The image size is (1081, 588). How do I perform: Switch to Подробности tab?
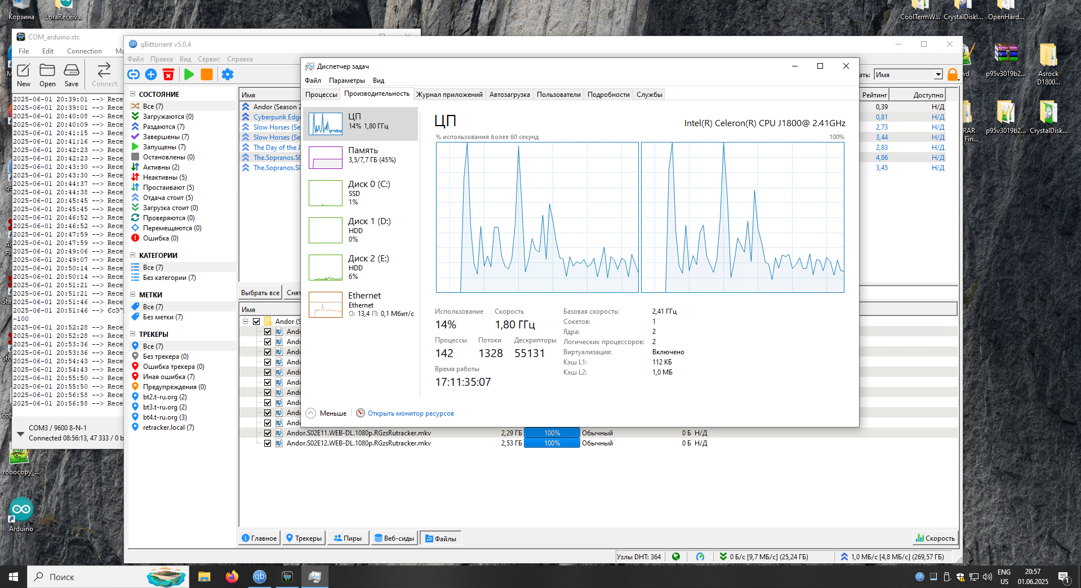click(x=608, y=95)
